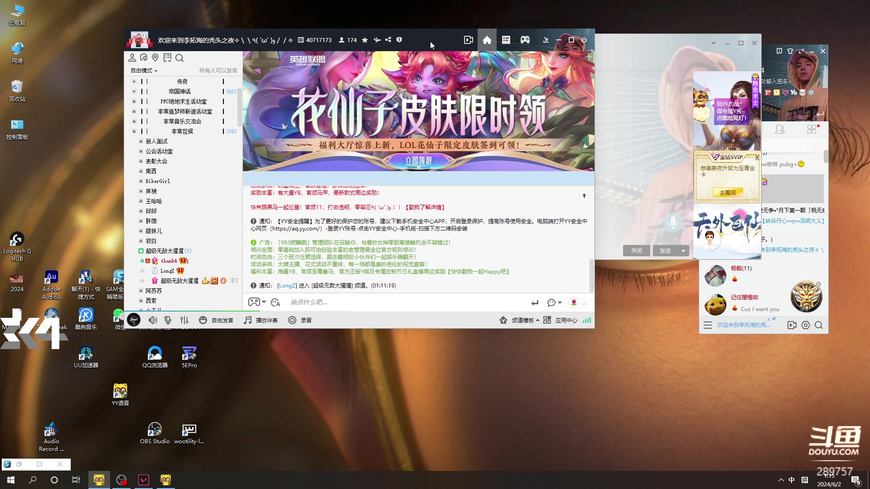Open the 自由模式 mode dropdown

[144, 71]
